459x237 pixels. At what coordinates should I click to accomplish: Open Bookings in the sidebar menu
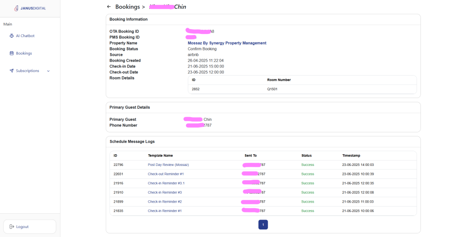coord(24,53)
